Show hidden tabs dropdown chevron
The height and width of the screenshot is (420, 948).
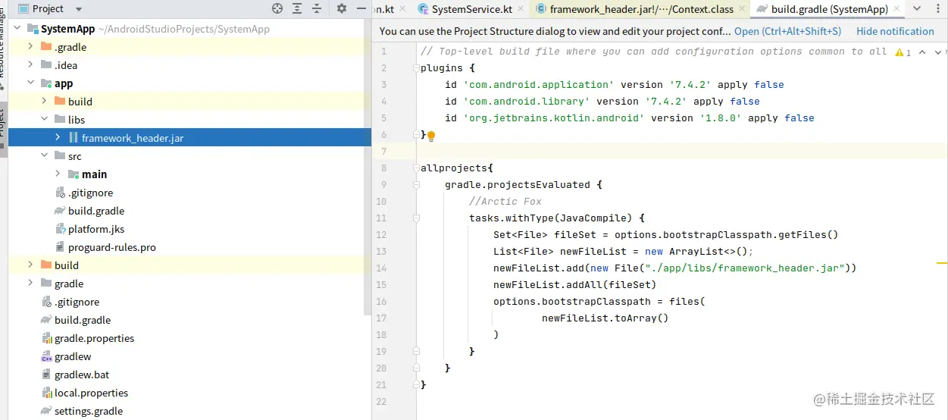tap(918, 9)
